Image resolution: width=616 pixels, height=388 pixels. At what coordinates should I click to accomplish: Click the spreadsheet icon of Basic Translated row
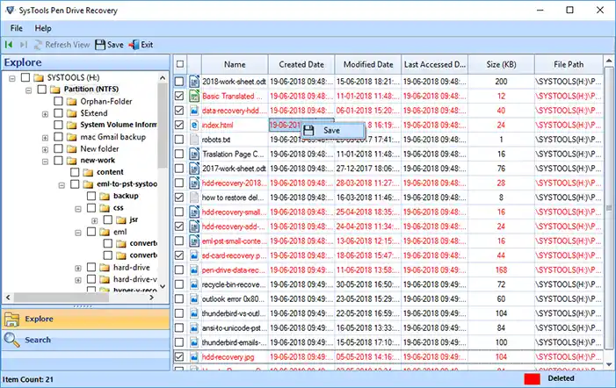point(194,96)
